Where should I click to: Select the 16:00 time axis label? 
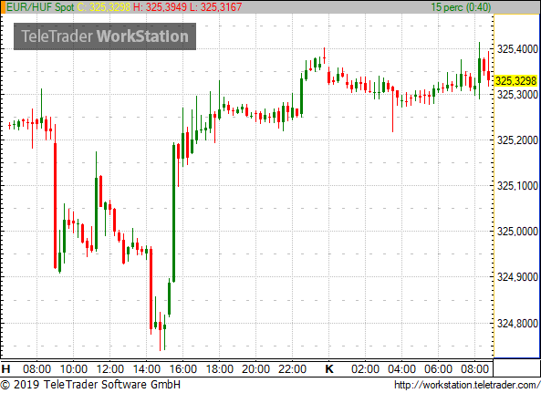tap(182, 369)
